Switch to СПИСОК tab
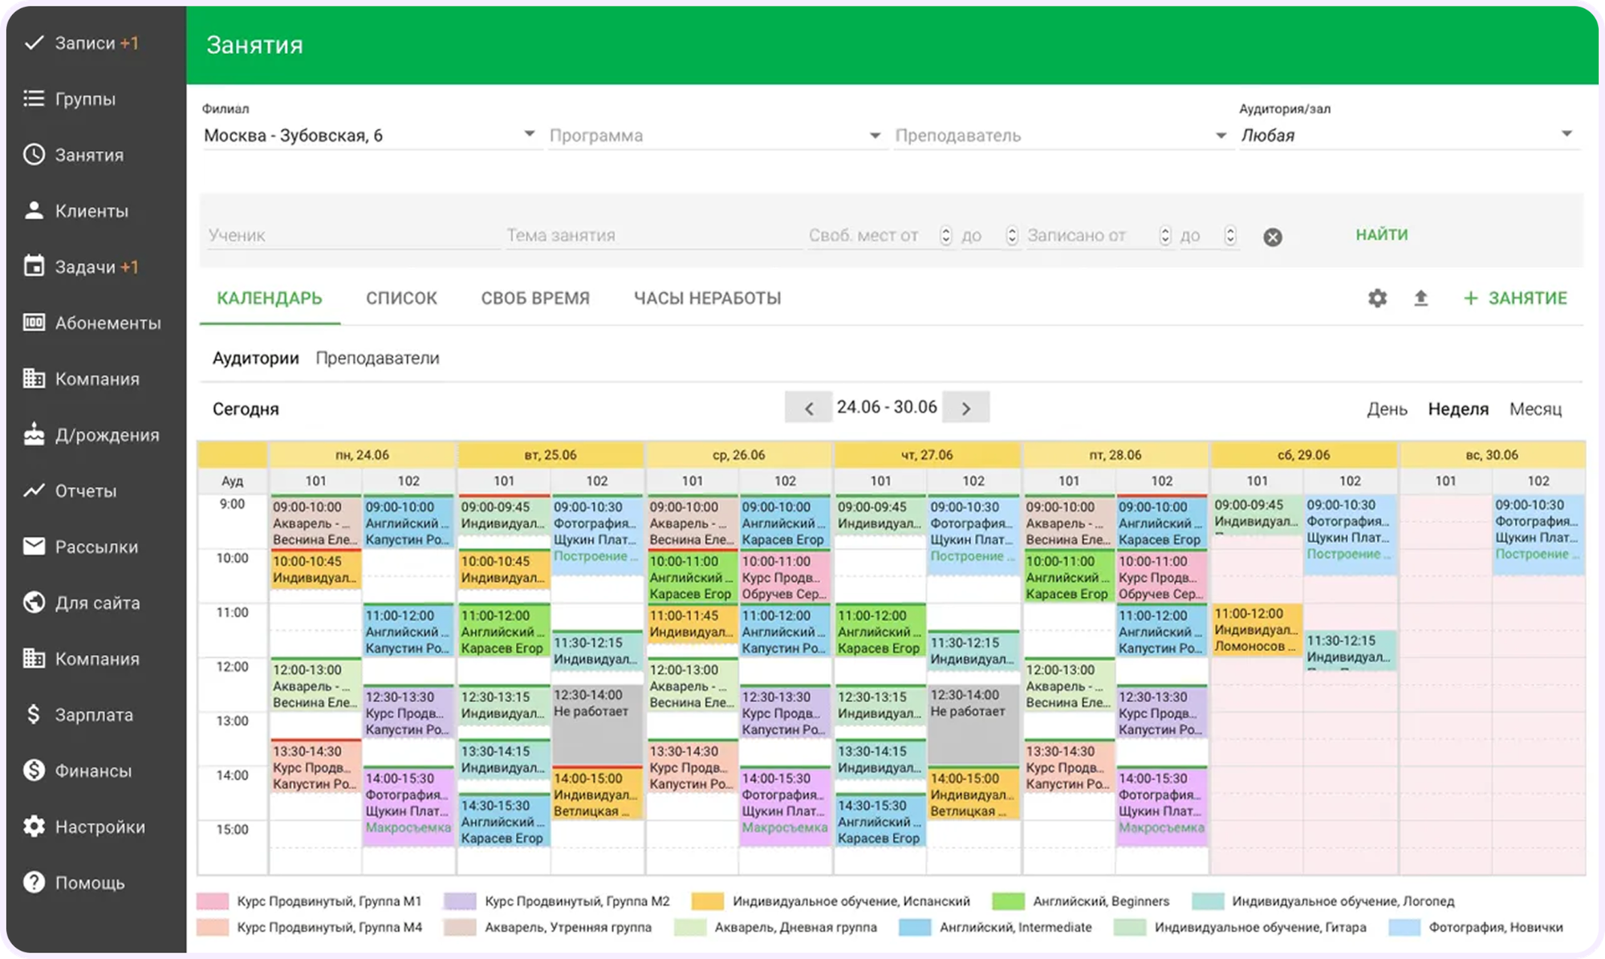Image resolution: width=1605 pixels, height=959 pixels. (x=401, y=299)
